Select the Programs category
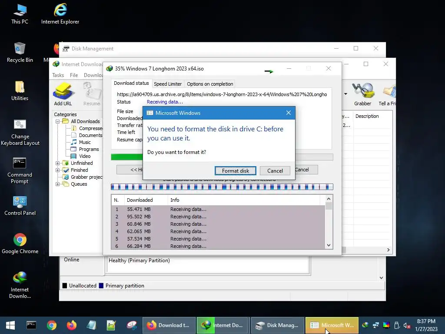 (89, 149)
